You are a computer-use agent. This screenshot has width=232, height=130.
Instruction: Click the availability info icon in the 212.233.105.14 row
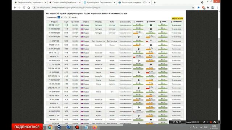(151, 65)
